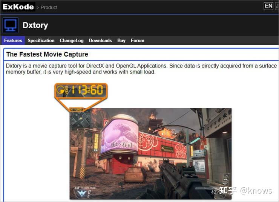Switch language to EN
This screenshot has width=279, height=202.
click(268, 6)
